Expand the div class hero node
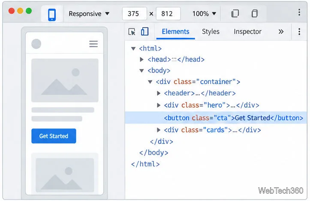The height and width of the screenshot is (201, 310). point(159,105)
